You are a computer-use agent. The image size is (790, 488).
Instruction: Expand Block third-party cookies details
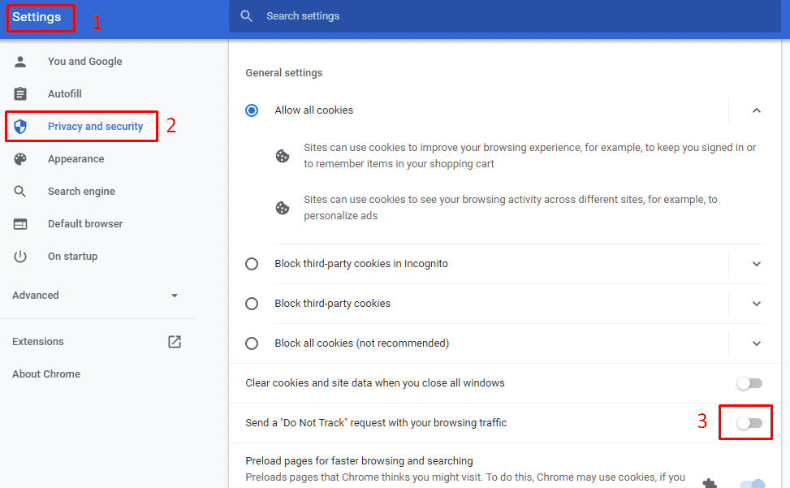(756, 304)
